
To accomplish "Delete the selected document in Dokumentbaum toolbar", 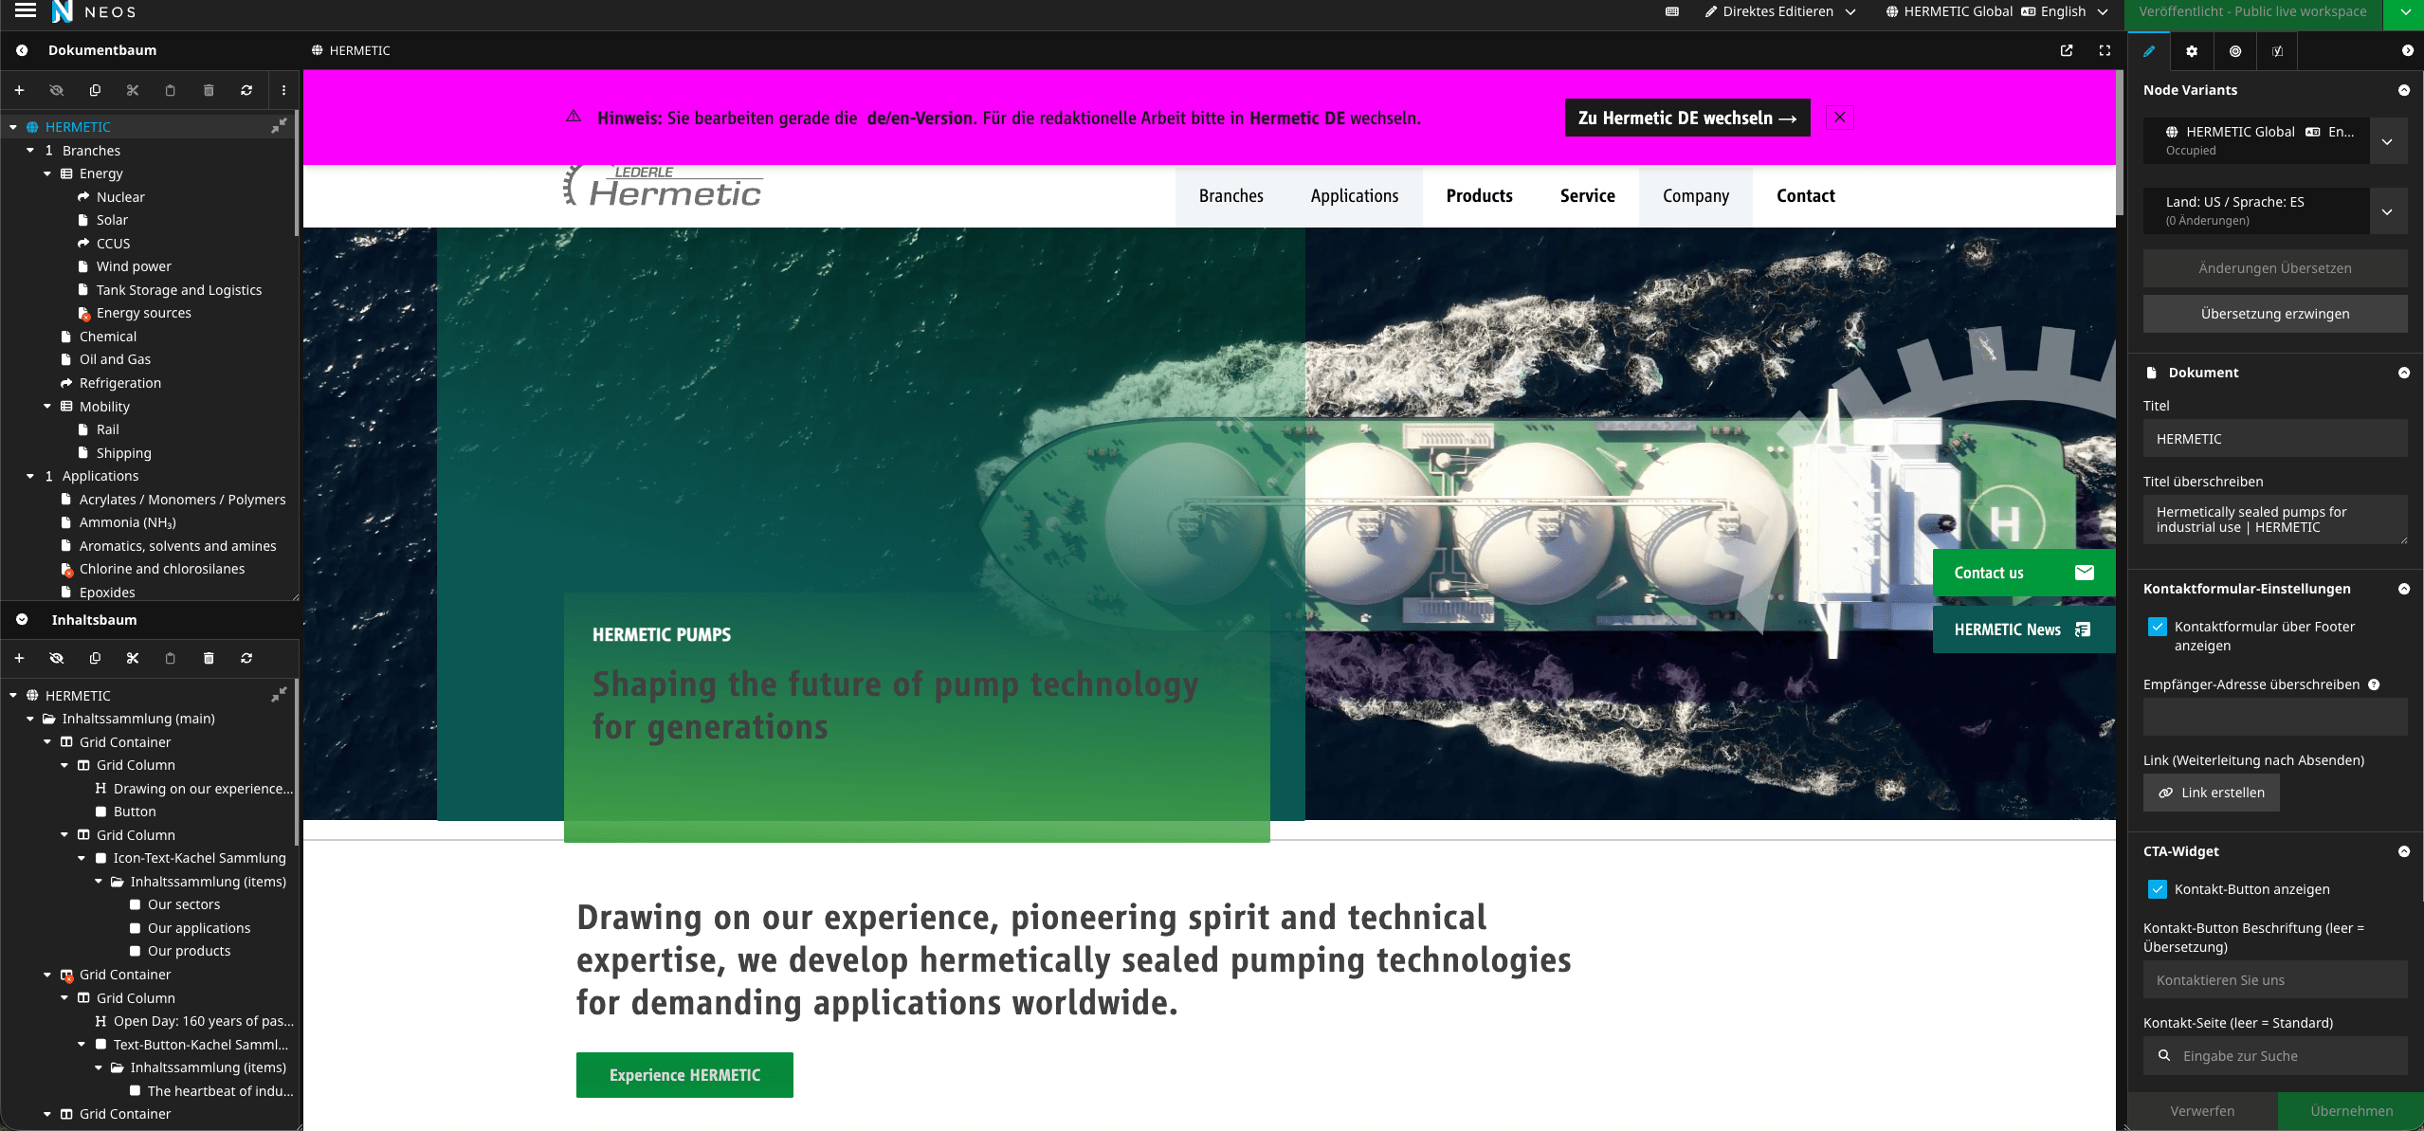I will coord(209,90).
